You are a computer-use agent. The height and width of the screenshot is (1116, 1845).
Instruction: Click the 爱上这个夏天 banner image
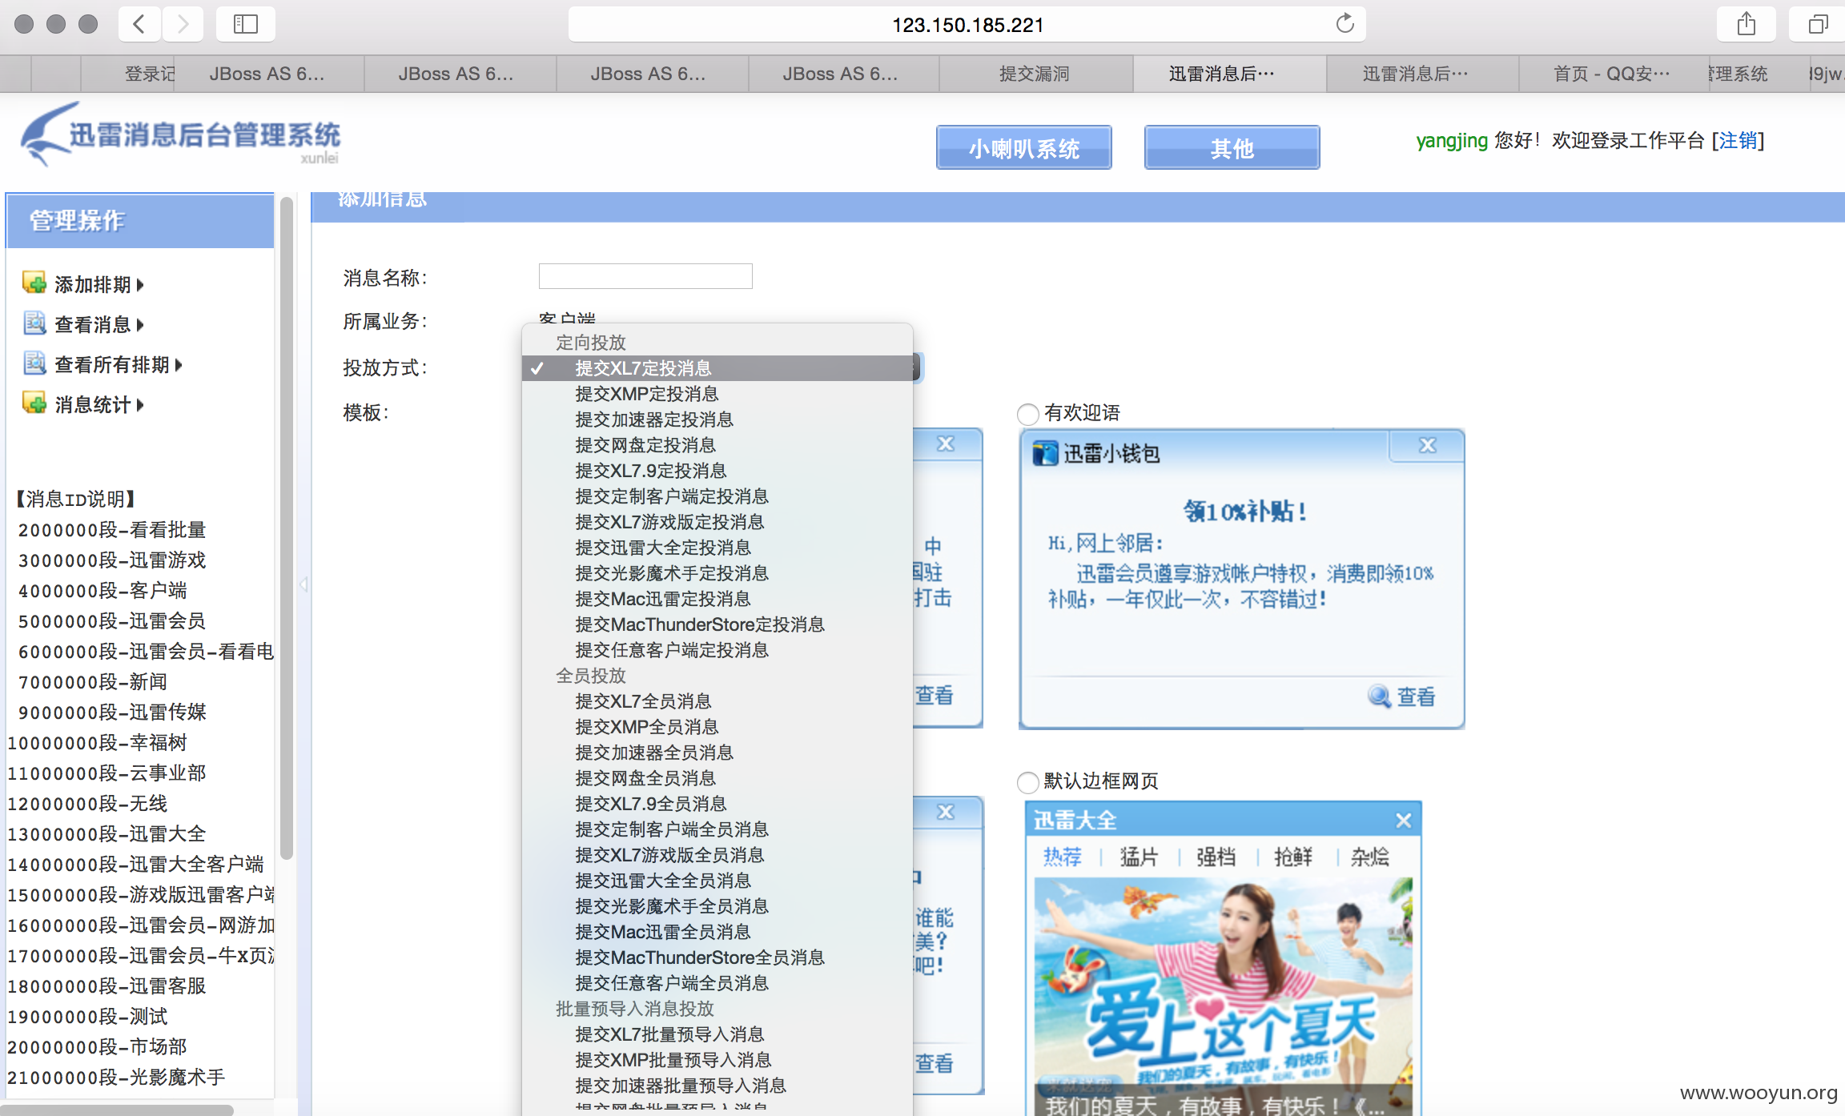click(x=1223, y=997)
